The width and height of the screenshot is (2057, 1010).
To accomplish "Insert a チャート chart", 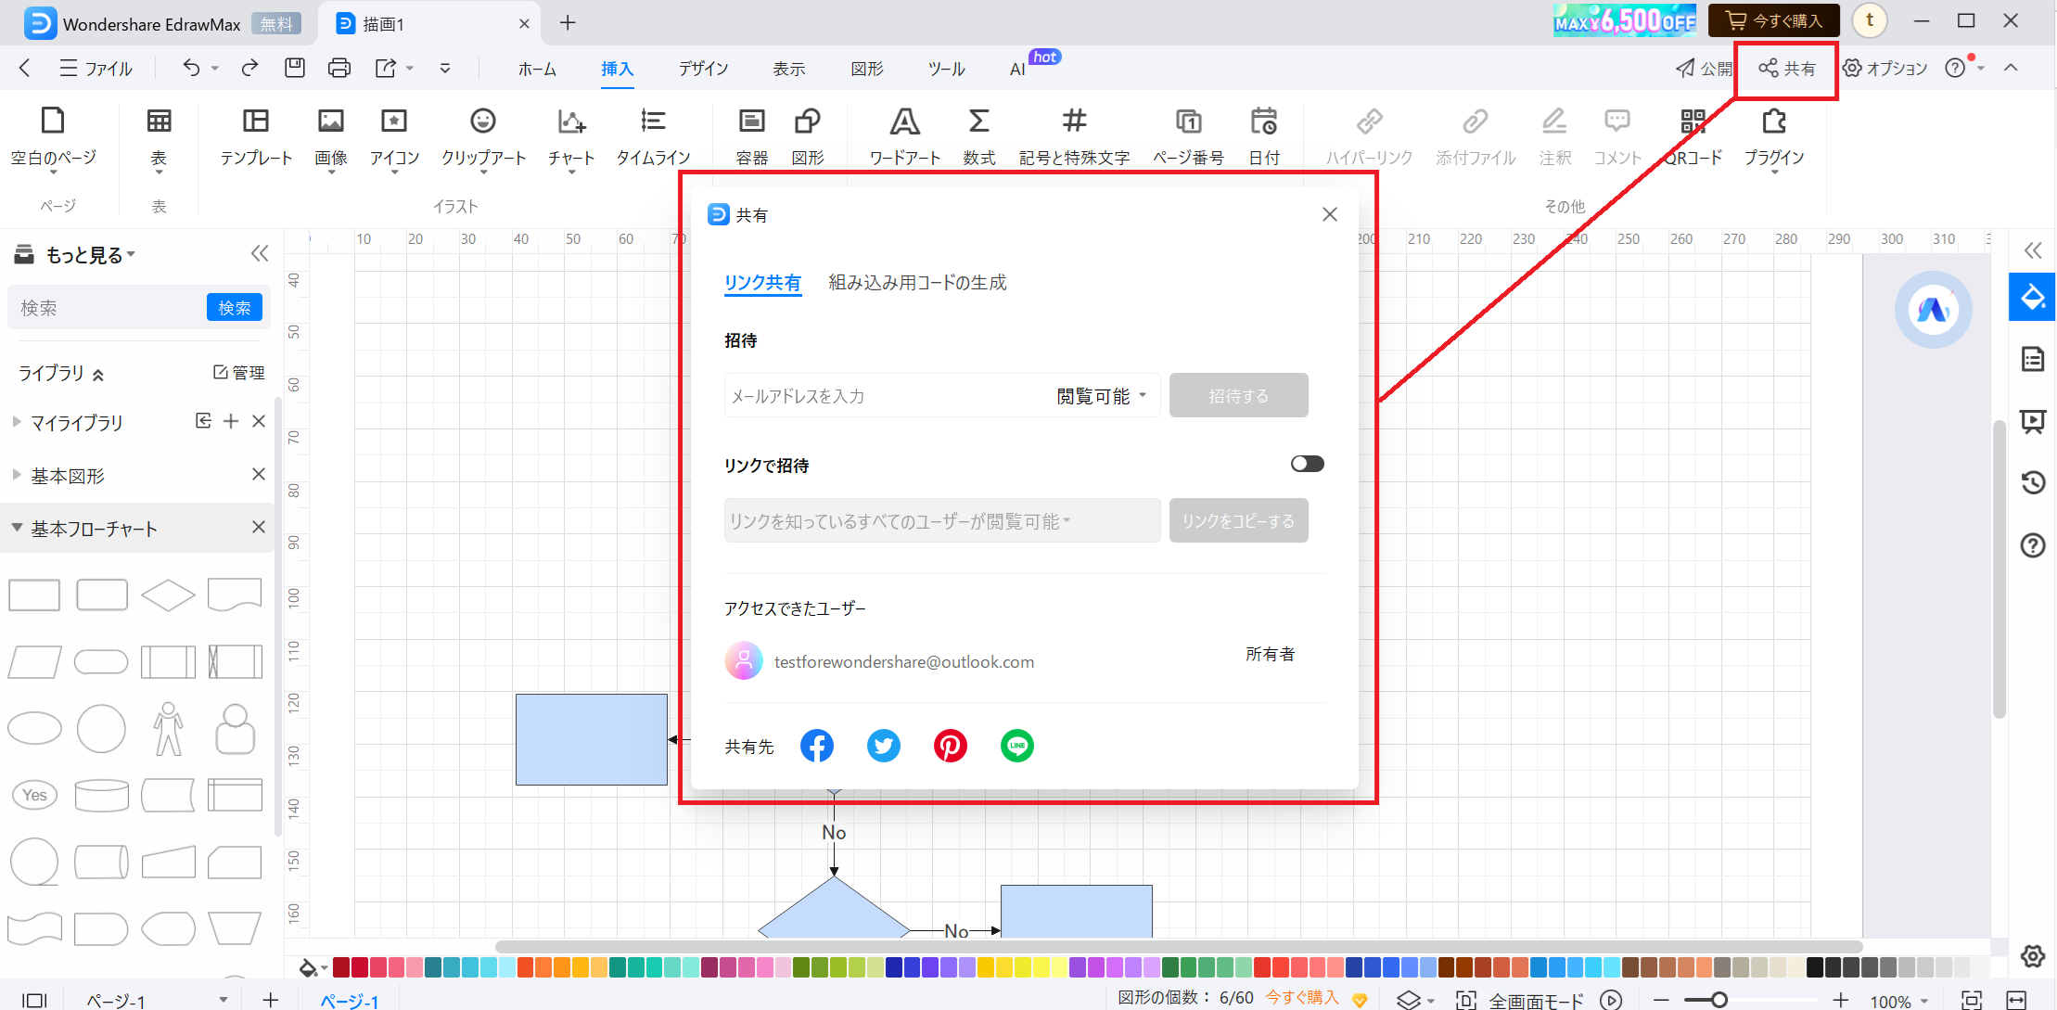I will (571, 137).
